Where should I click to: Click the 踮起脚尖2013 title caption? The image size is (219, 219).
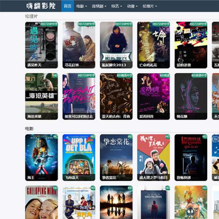point(114,65)
